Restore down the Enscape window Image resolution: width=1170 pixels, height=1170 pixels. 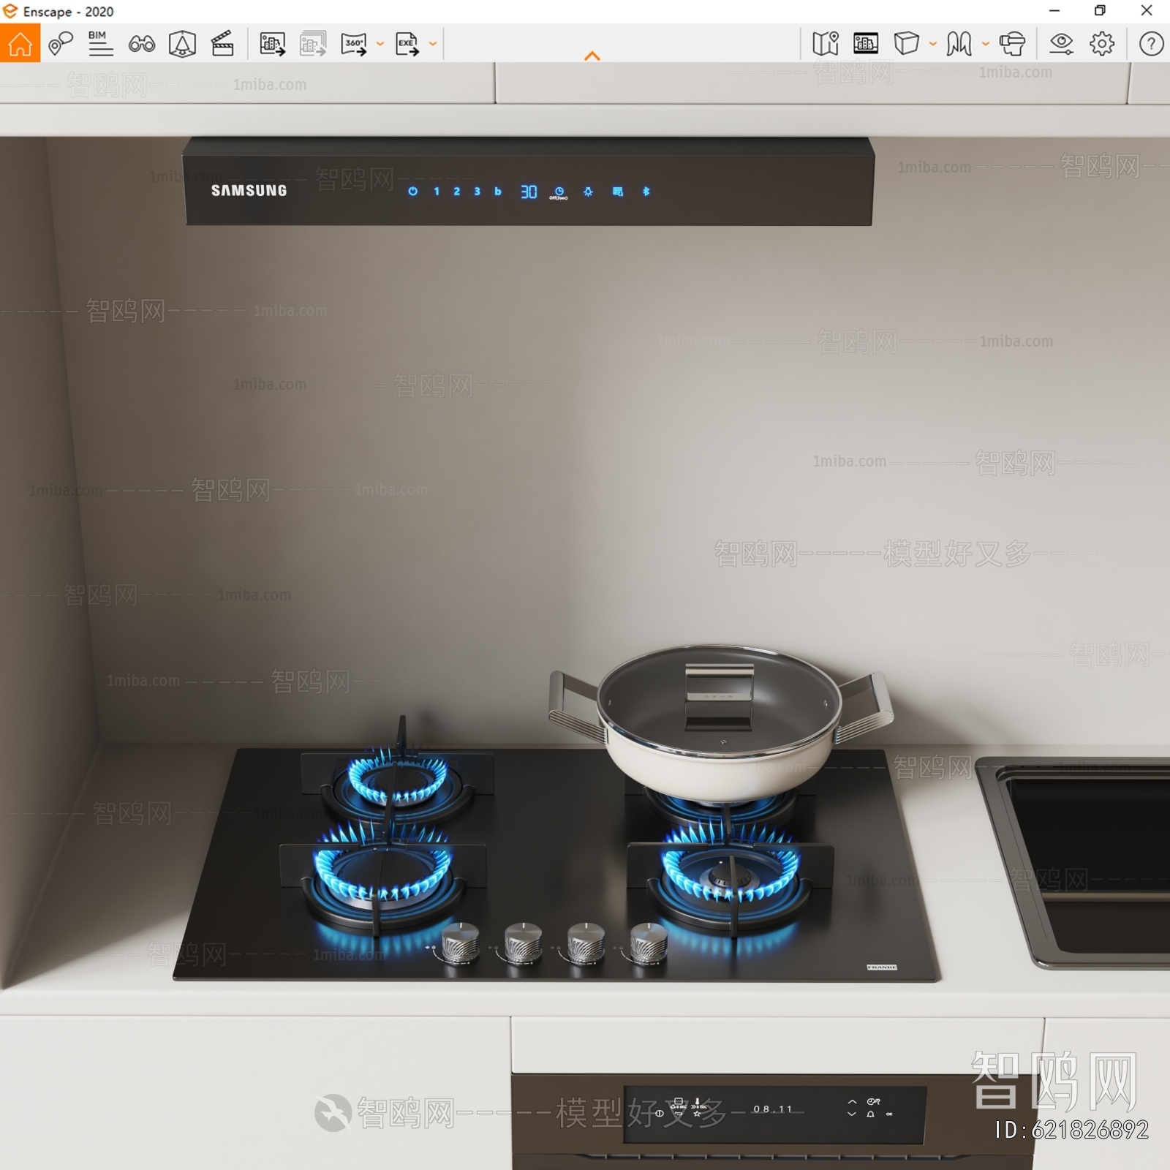(1100, 10)
